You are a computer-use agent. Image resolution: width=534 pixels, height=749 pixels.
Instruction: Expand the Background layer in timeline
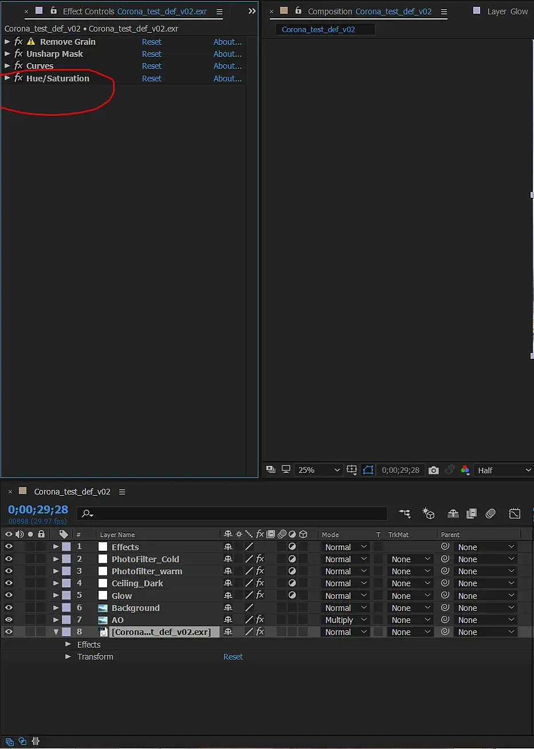point(56,607)
